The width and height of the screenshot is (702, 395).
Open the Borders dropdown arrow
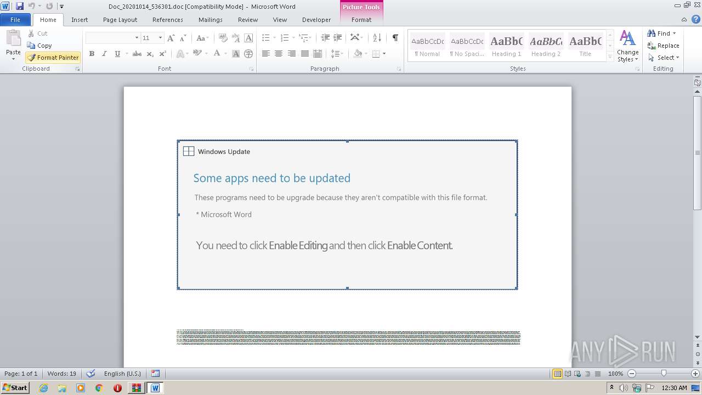(x=384, y=54)
